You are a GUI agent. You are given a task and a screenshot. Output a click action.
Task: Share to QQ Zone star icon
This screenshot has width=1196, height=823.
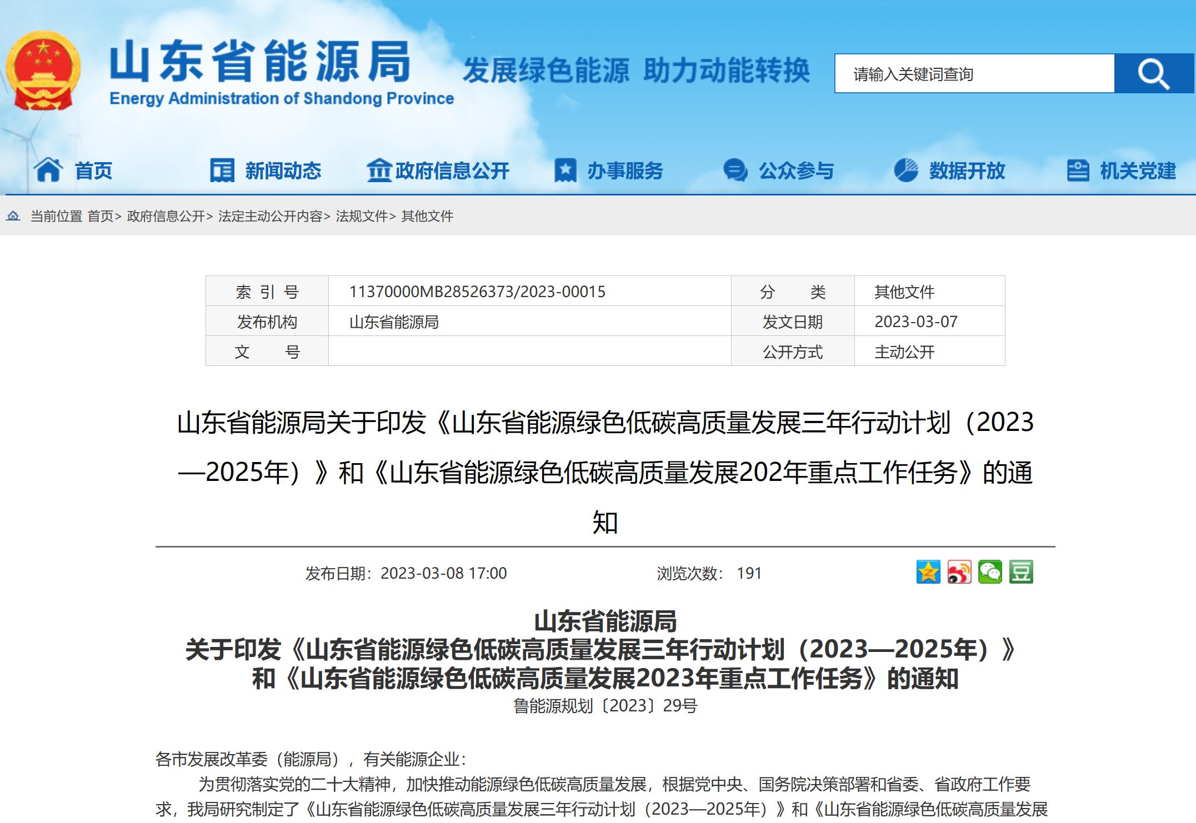tap(928, 572)
